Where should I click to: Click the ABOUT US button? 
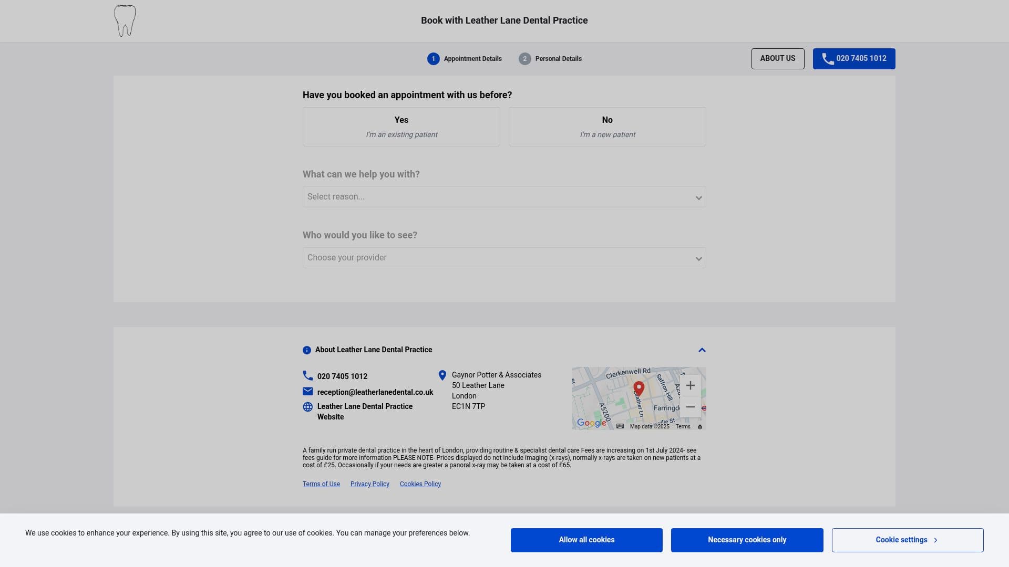pos(778,59)
